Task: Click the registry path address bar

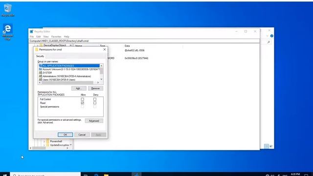Action: [144, 41]
